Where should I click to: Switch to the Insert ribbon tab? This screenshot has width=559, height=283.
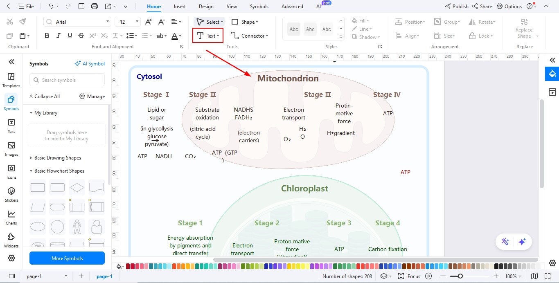pyautogui.click(x=180, y=6)
